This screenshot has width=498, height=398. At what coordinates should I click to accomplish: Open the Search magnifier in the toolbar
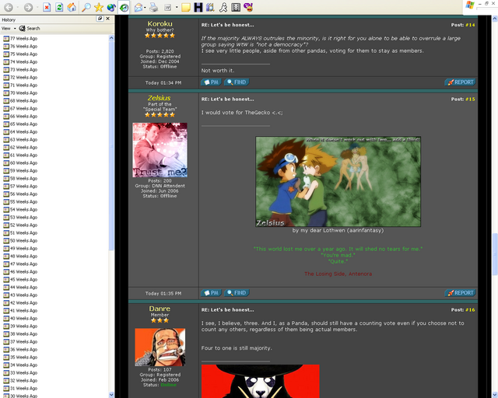click(x=86, y=7)
